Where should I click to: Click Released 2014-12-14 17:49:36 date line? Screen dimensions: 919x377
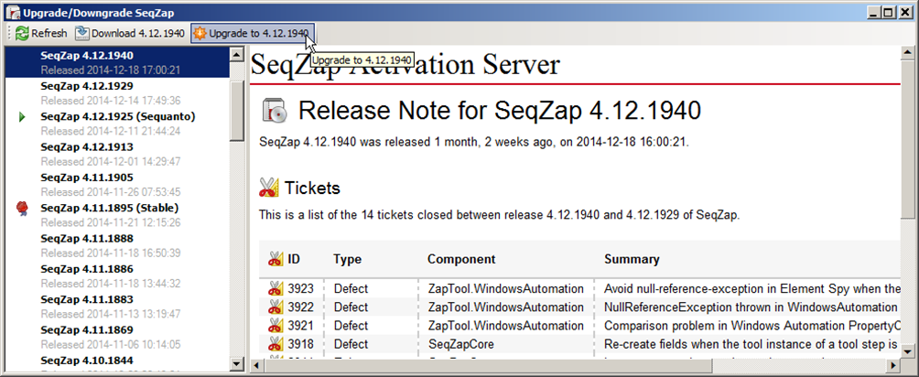point(111,101)
